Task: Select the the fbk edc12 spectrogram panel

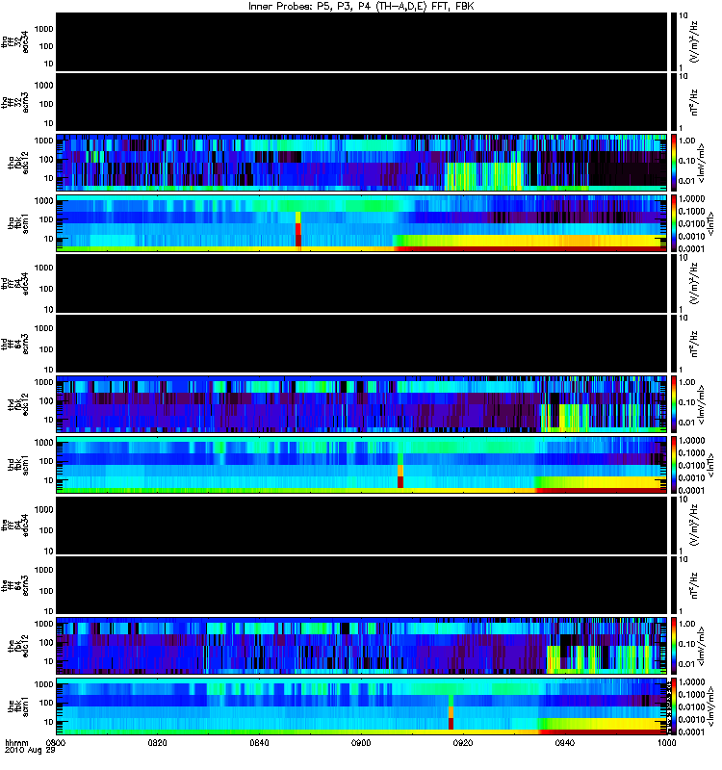Action: (x=362, y=646)
